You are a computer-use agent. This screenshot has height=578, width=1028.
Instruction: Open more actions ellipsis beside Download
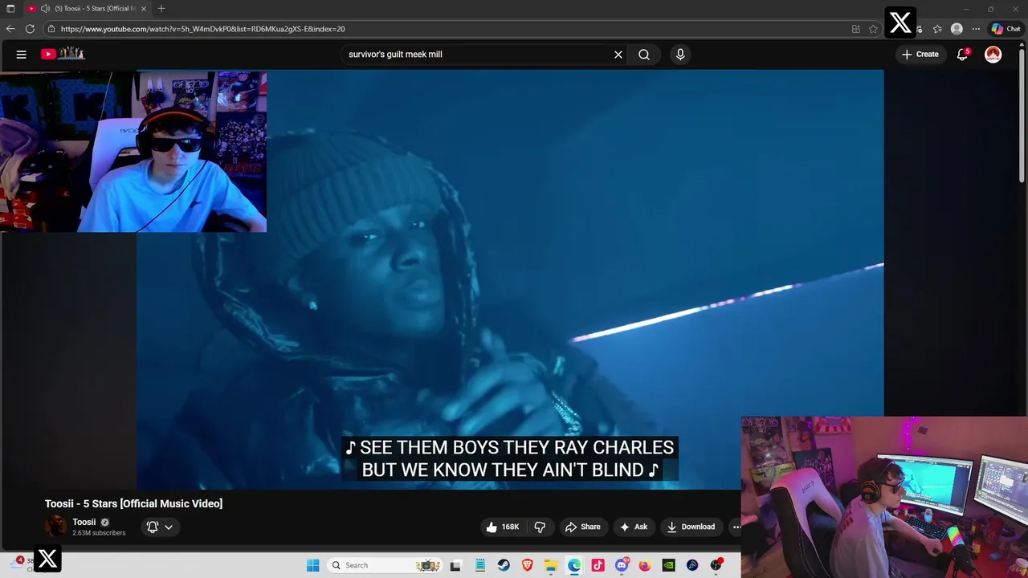coord(736,527)
